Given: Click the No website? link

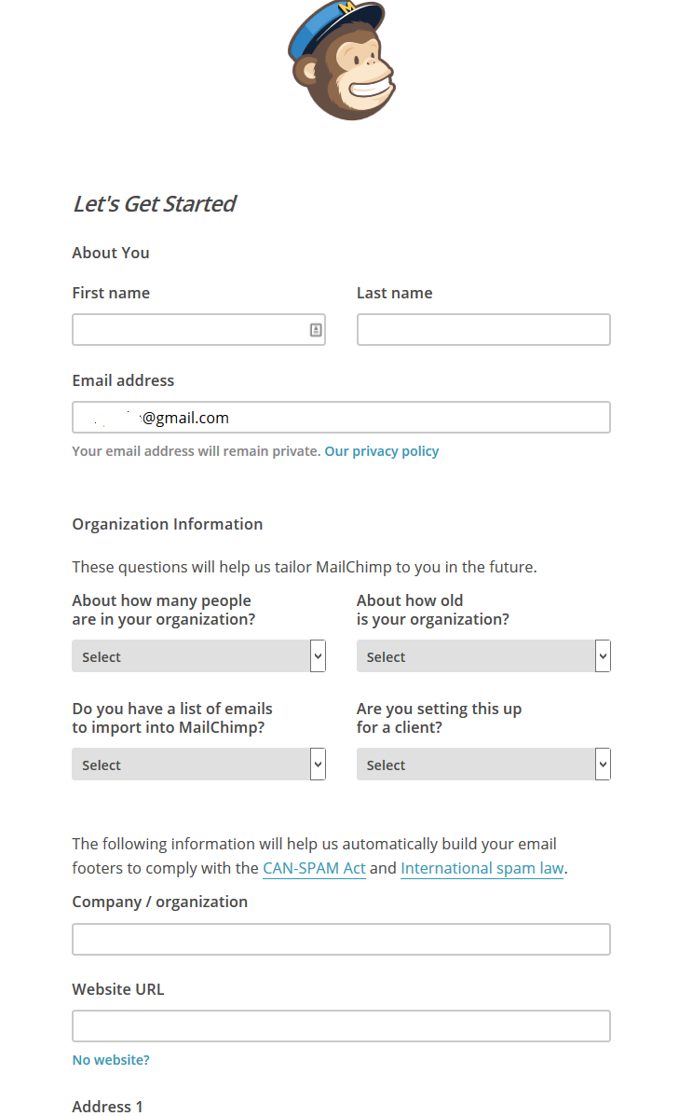Looking at the screenshot, I should [111, 1060].
